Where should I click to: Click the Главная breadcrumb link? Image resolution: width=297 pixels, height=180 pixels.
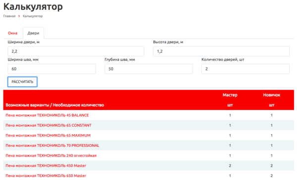tap(9, 16)
